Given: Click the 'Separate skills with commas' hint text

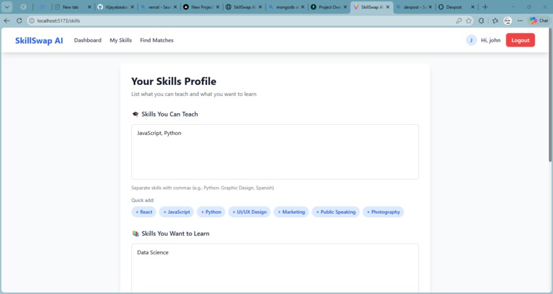Looking at the screenshot, I should (202, 188).
